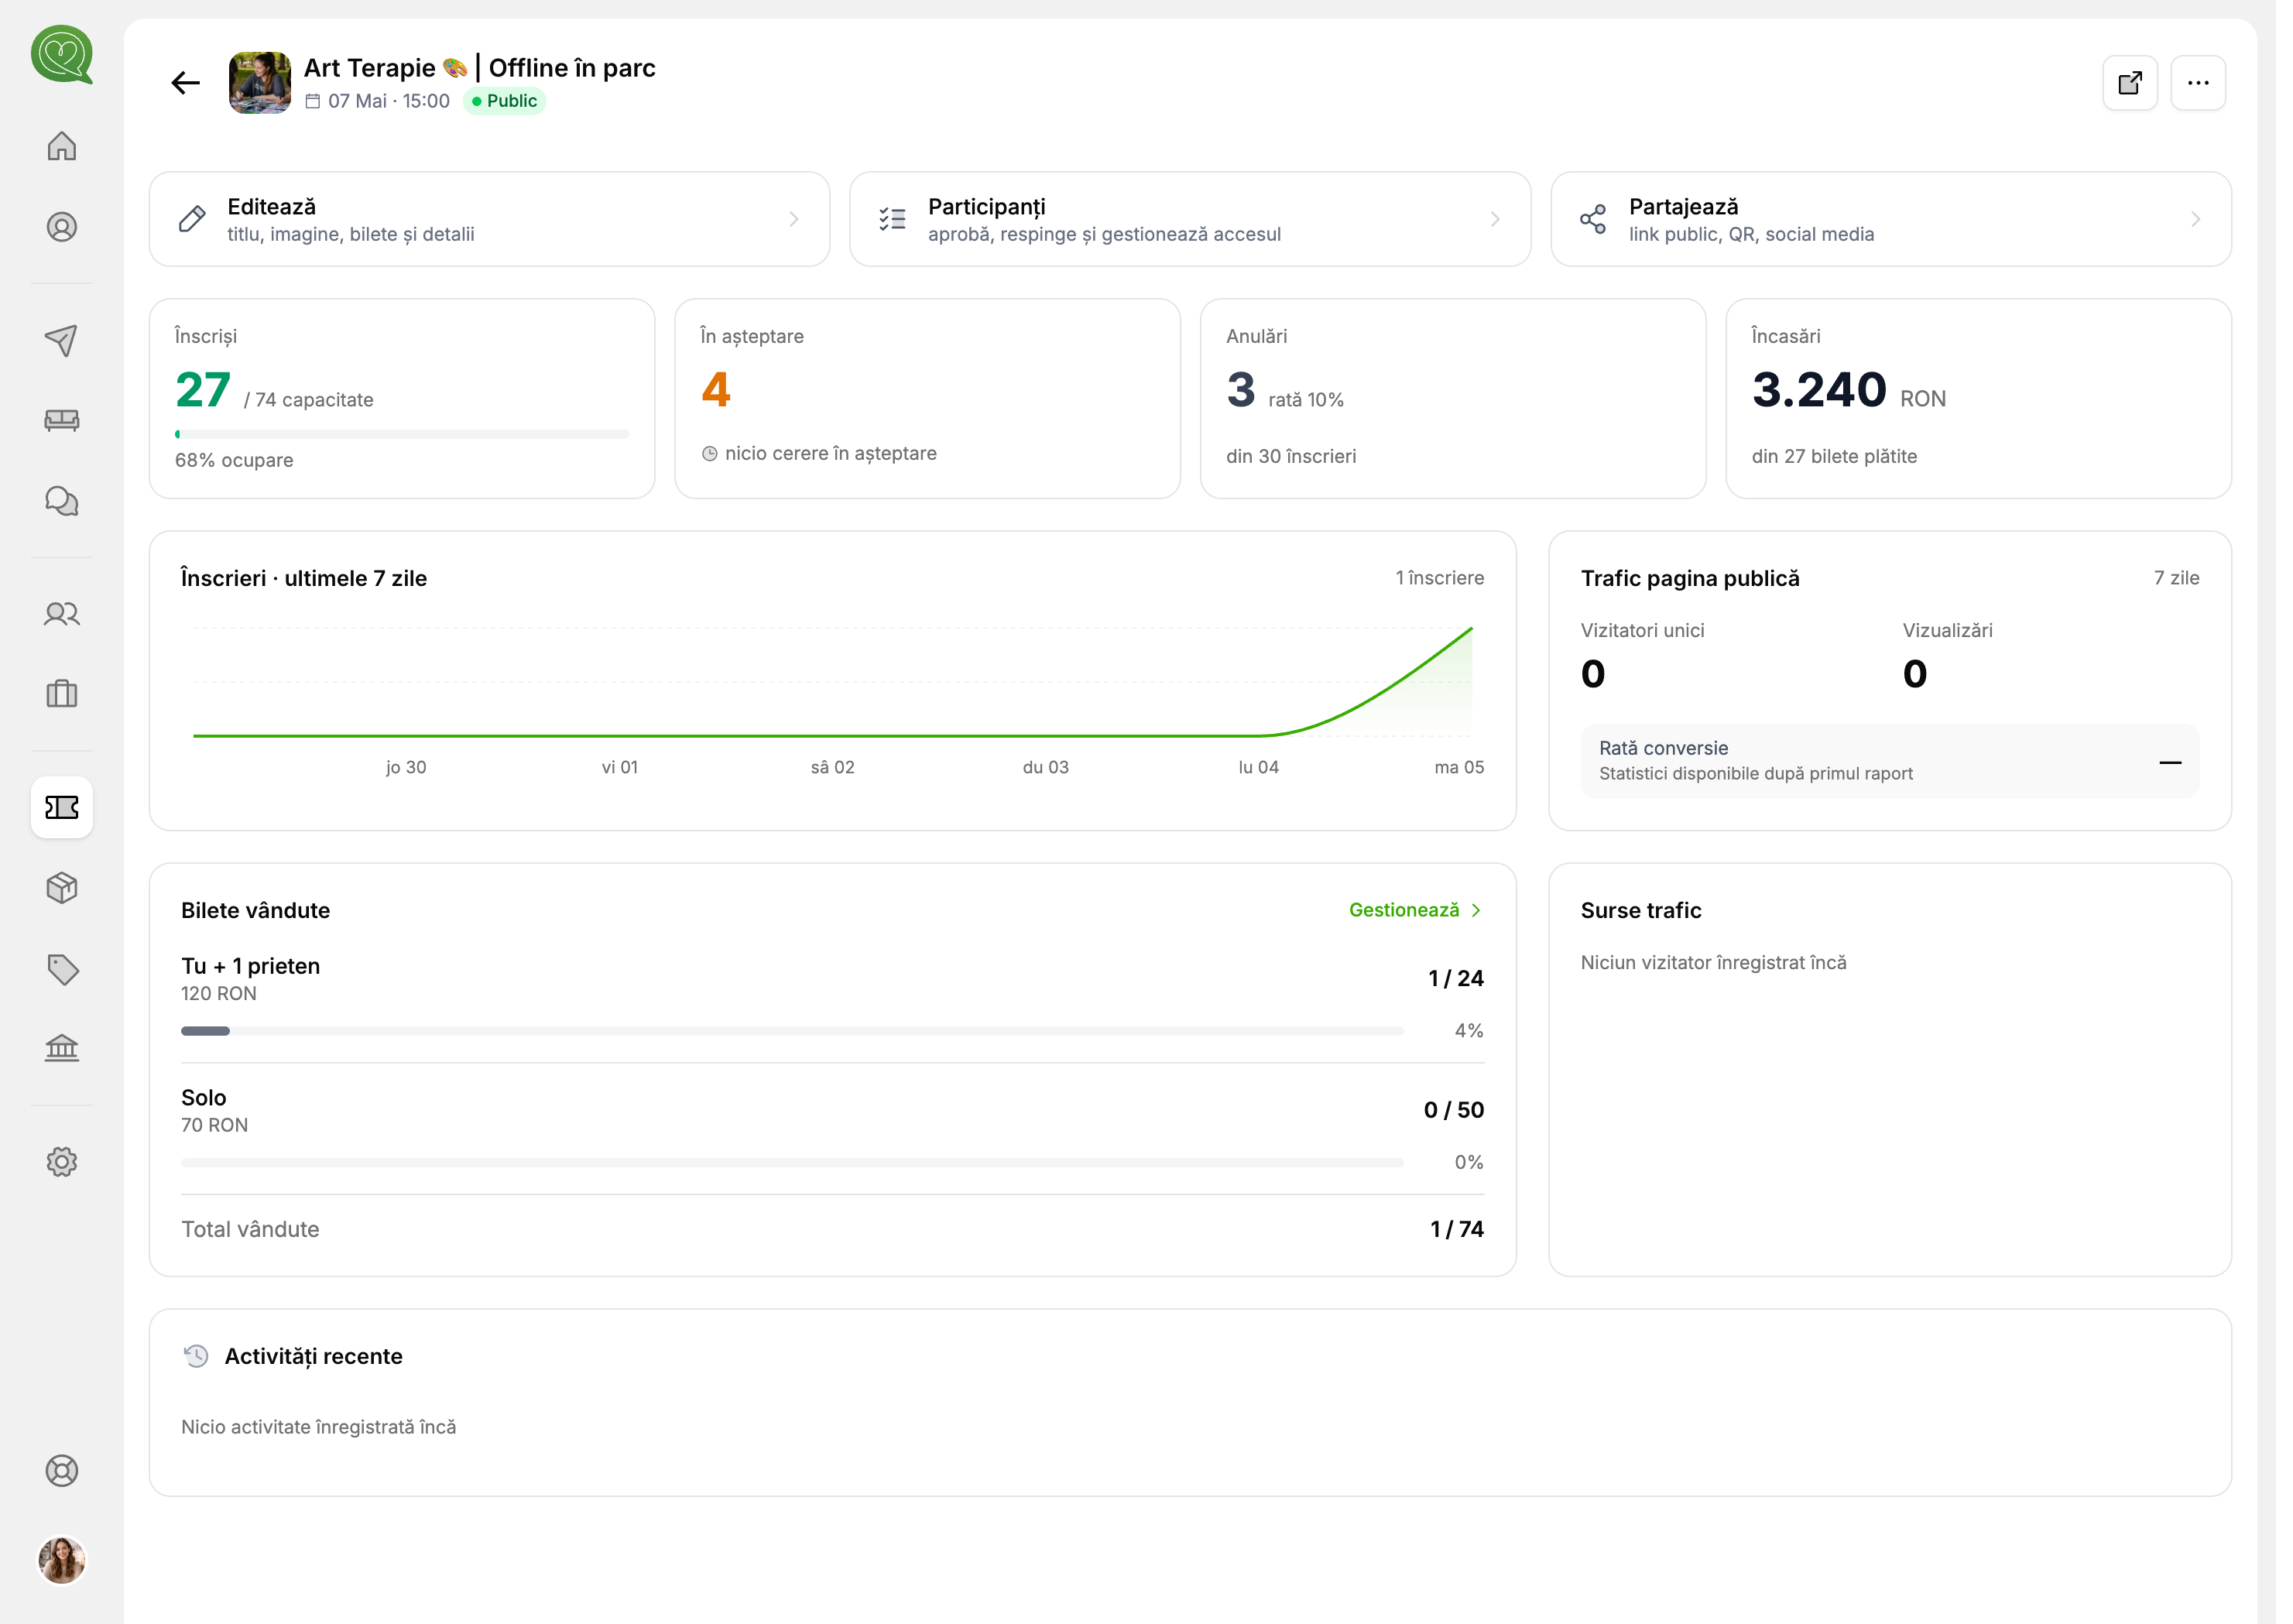Click the '1 / 74' total sold value
The width and height of the screenshot is (2293, 1624).
[1457, 1229]
